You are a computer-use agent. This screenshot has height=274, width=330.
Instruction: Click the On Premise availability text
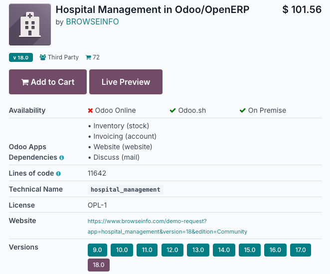(x=267, y=110)
